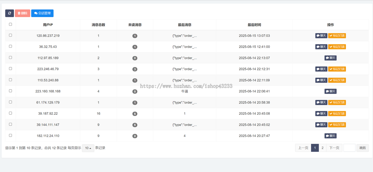Start chat with 223.160.168.168
This screenshot has width=373, height=172.
click(x=330, y=91)
